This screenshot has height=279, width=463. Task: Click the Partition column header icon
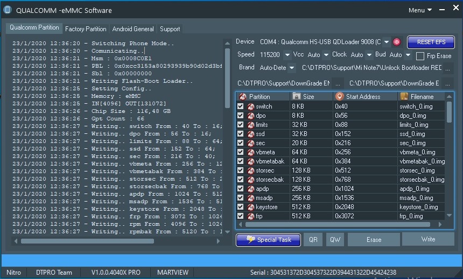coord(243,96)
